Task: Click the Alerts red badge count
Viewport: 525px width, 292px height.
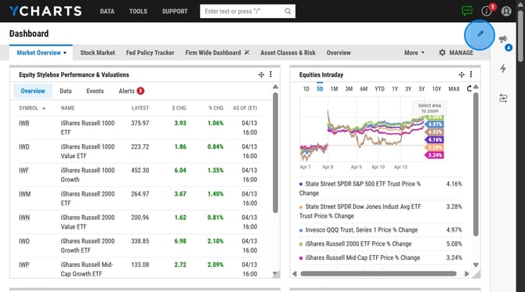Action: (140, 91)
